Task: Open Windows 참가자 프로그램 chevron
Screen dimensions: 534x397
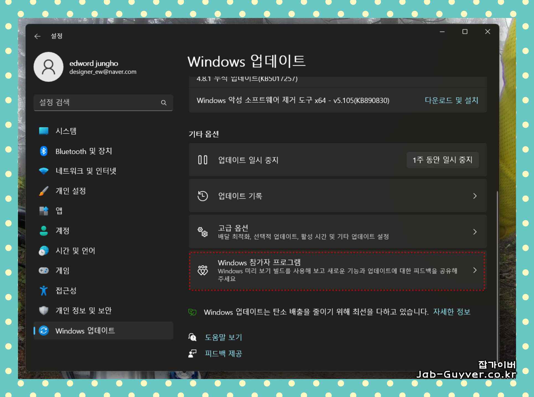Action: (475, 270)
